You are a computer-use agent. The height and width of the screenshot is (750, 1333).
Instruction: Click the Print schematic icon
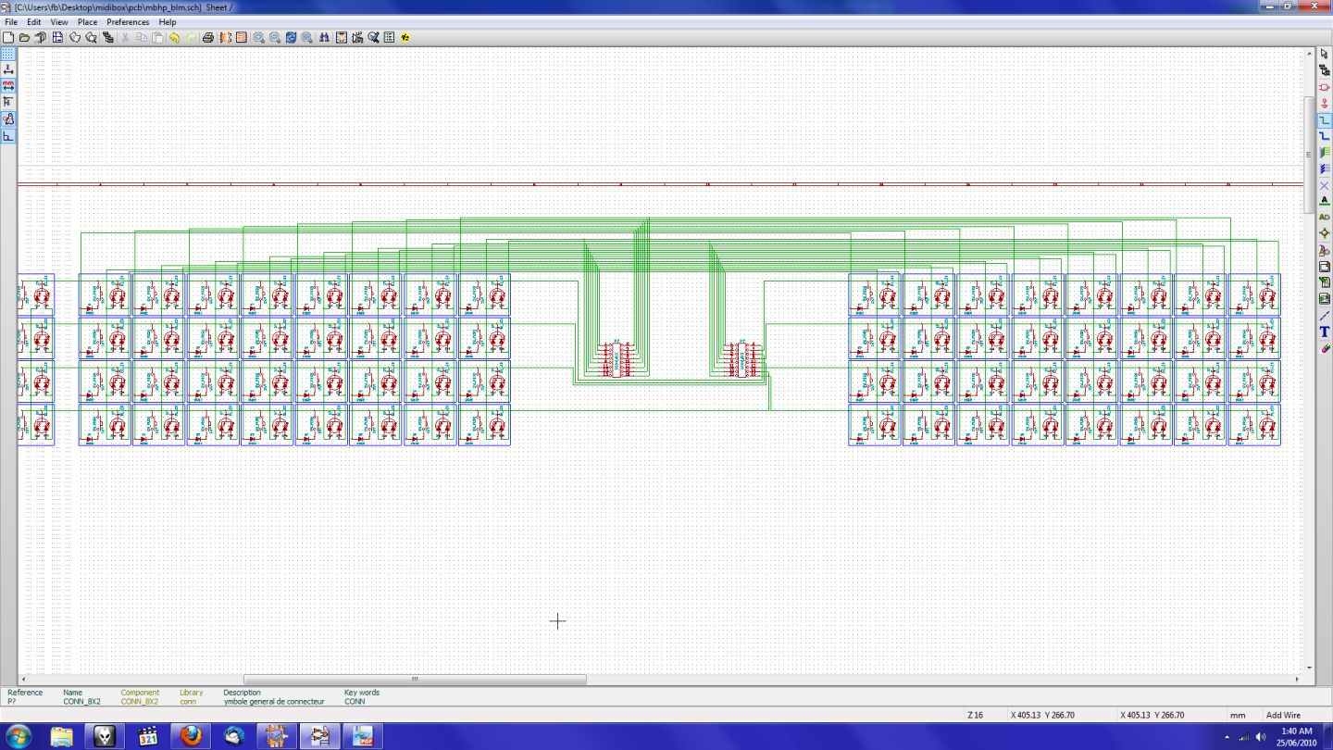click(208, 38)
